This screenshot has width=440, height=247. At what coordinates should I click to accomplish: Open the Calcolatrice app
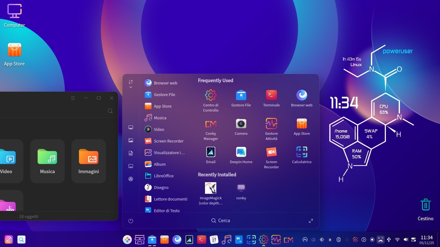(302, 154)
